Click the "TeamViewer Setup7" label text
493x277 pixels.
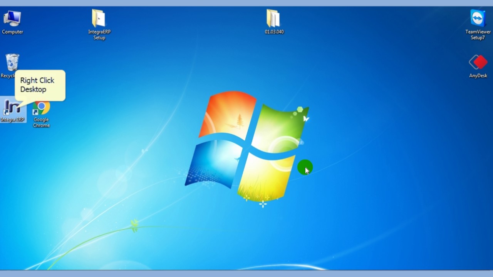(x=478, y=35)
